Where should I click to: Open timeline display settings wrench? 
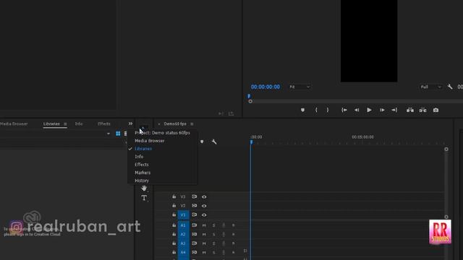pos(214,142)
